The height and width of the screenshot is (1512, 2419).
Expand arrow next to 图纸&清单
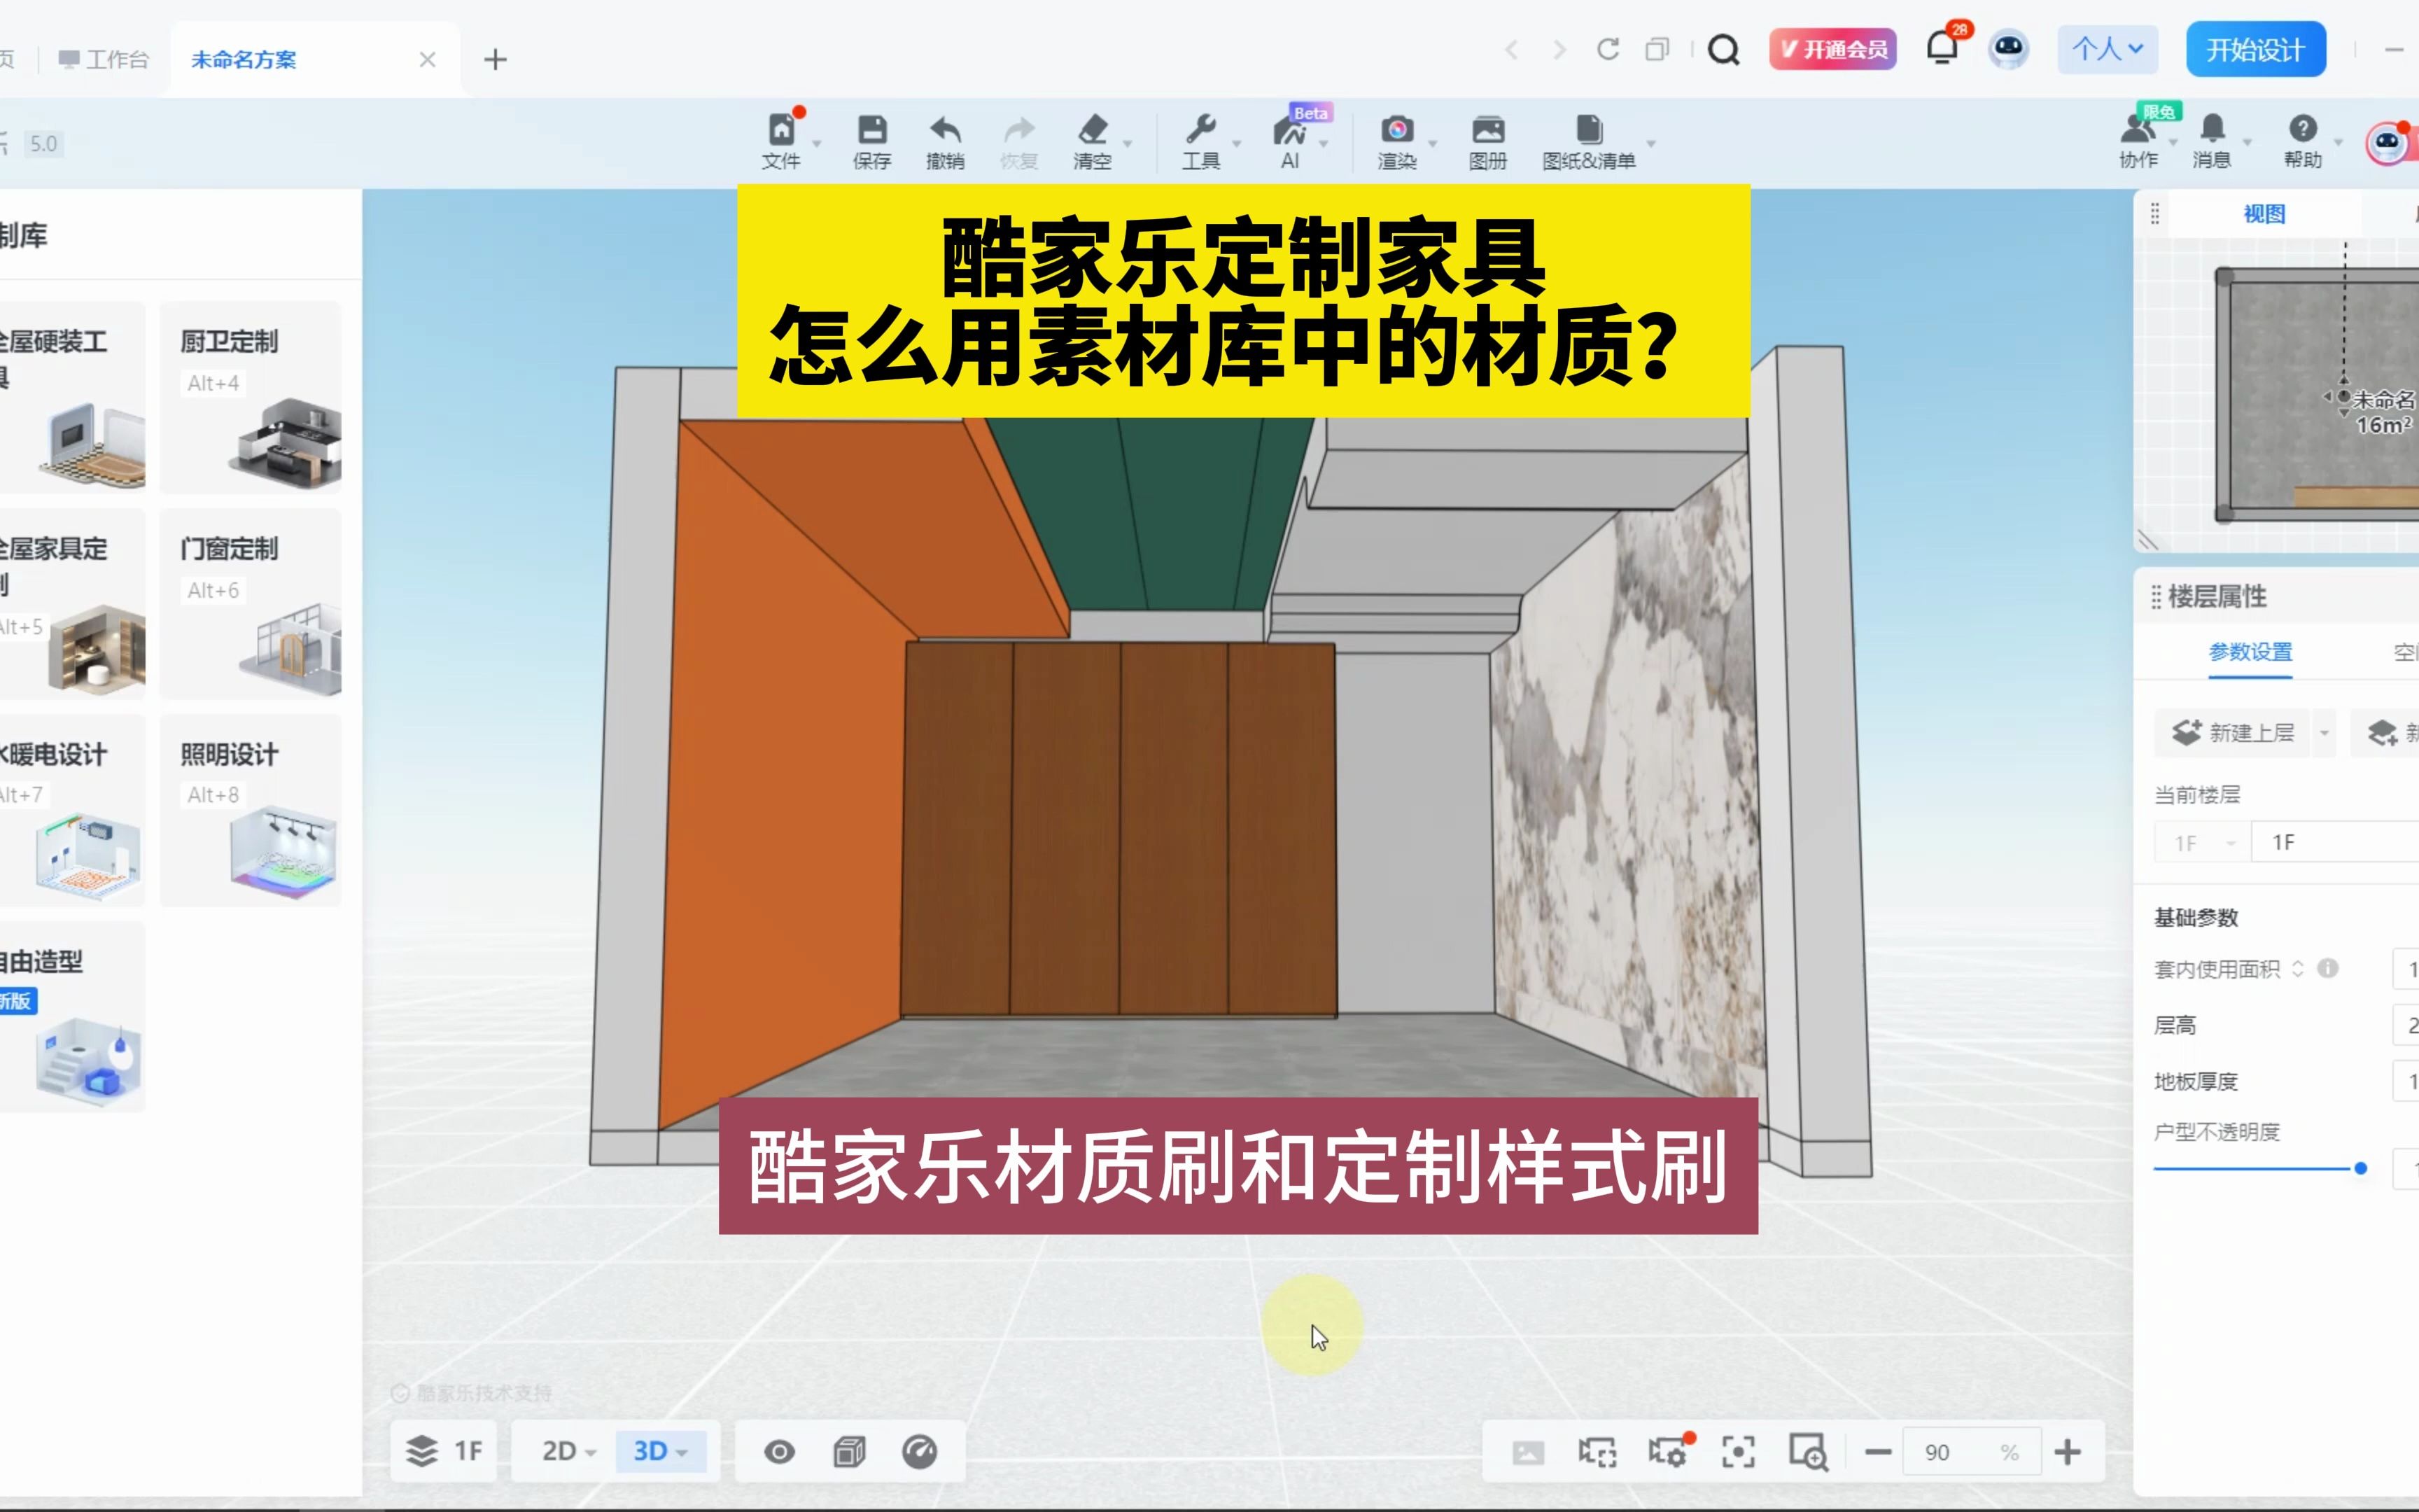coord(1651,144)
